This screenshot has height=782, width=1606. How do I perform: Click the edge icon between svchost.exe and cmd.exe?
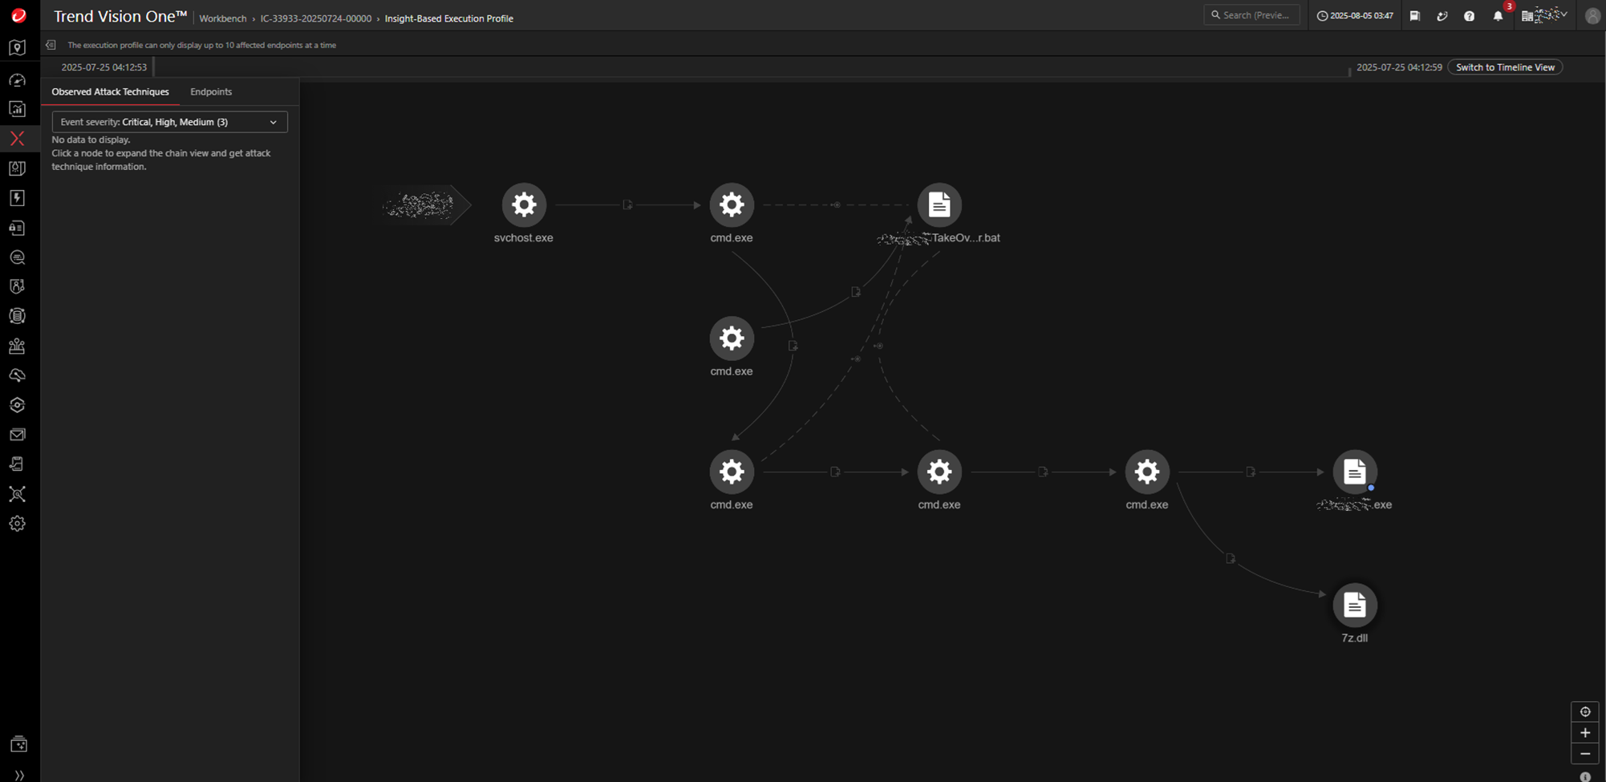pos(627,205)
